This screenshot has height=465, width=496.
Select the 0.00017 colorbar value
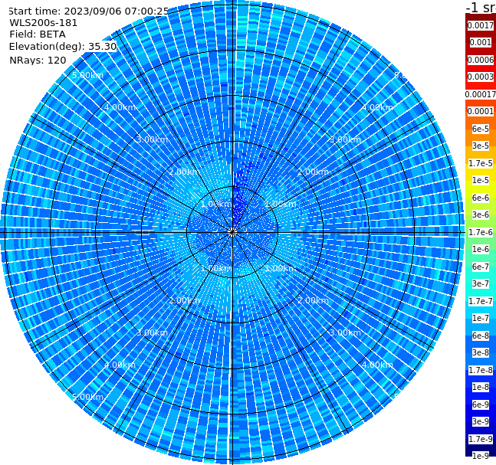click(481, 94)
